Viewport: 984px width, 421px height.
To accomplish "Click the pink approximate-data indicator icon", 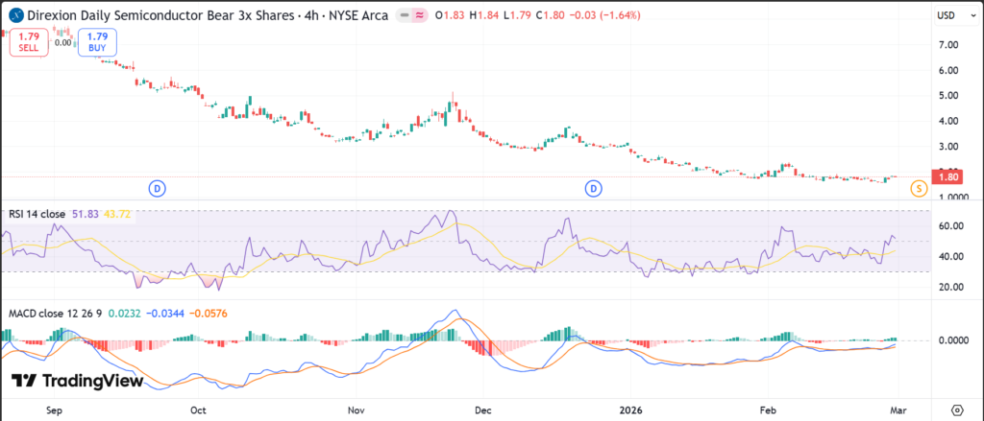I will [x=419, y=15].
